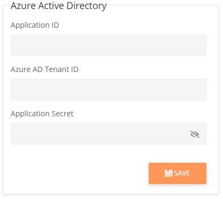
Task: Click the Application ID label
Action: coord(35,25)
